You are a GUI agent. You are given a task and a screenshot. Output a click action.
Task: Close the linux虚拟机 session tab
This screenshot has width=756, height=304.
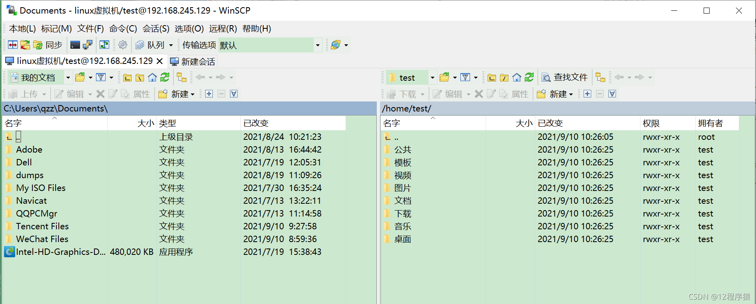160,61
